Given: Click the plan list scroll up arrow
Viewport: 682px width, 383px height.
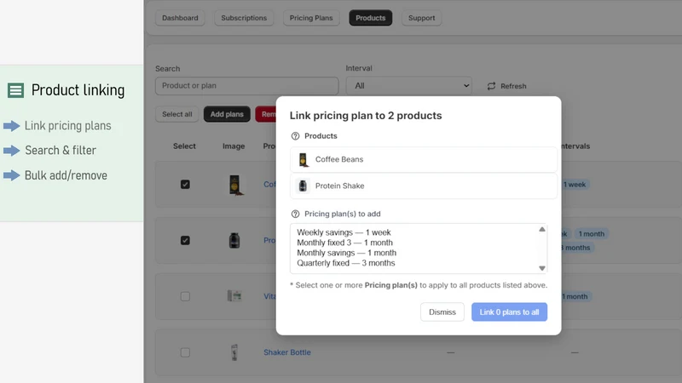Looking at the screenshot, I should 542,229.
